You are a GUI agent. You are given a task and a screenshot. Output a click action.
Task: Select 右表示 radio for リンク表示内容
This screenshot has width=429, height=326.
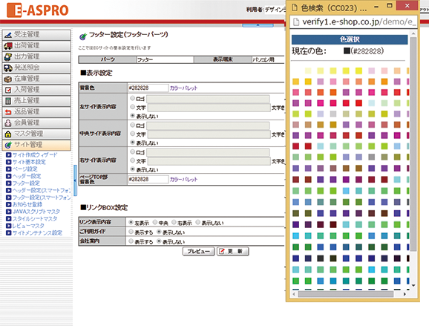coord(174,222)
